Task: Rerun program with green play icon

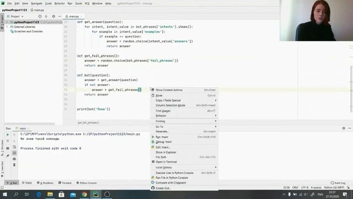Action: 8,135
